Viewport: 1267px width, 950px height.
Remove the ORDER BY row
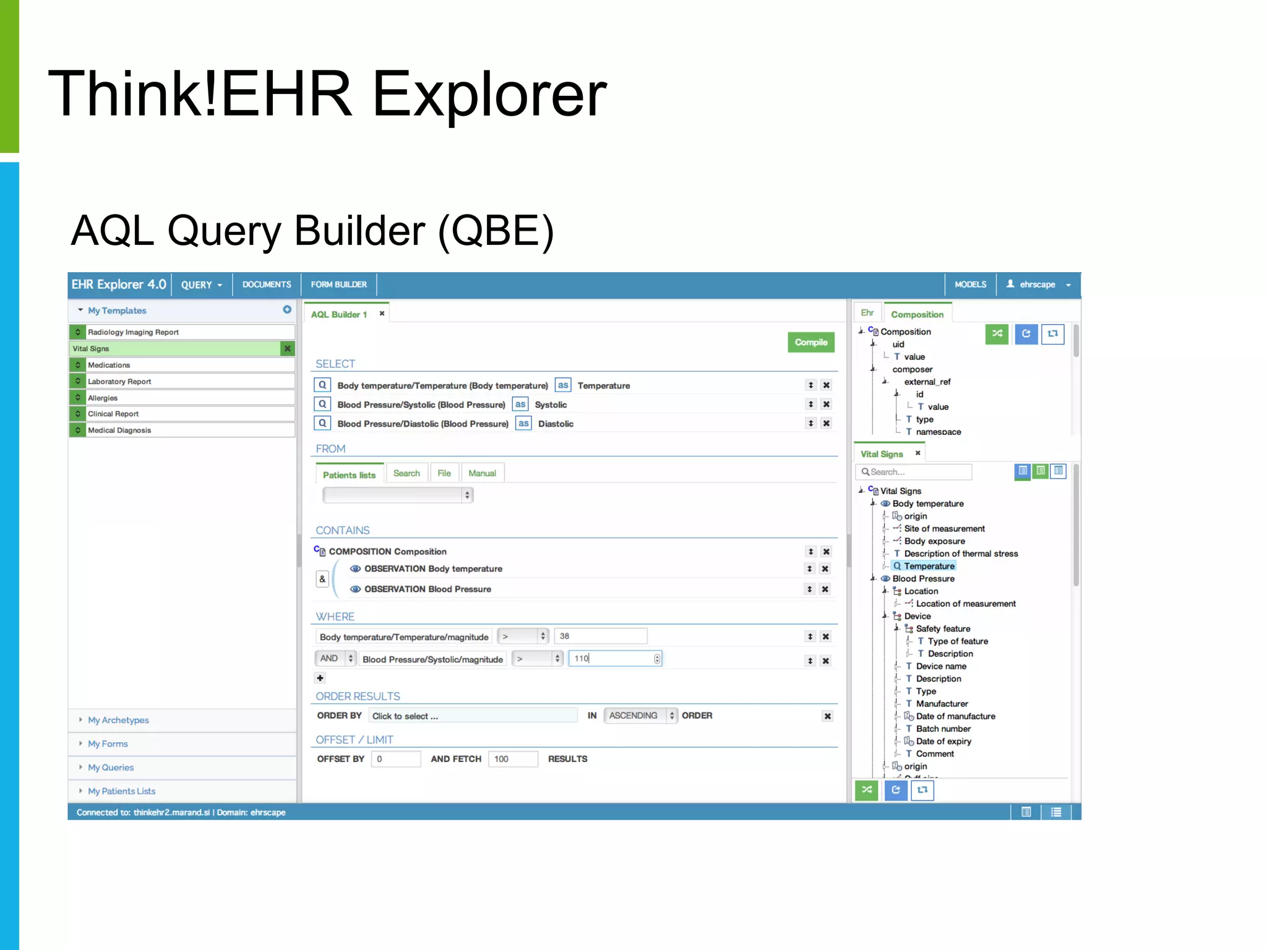(x=827, y=716)
